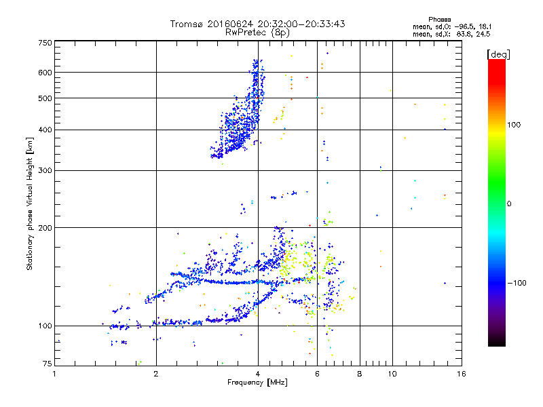This screenshot has width=543, height=407.
Task: Click the x-axis tick label '6'
Action: pyautogui.click(x=317, y=374)
